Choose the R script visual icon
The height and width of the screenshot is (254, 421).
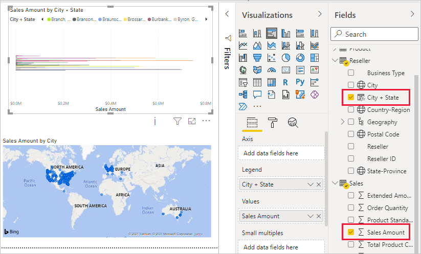tap(285, 82)
